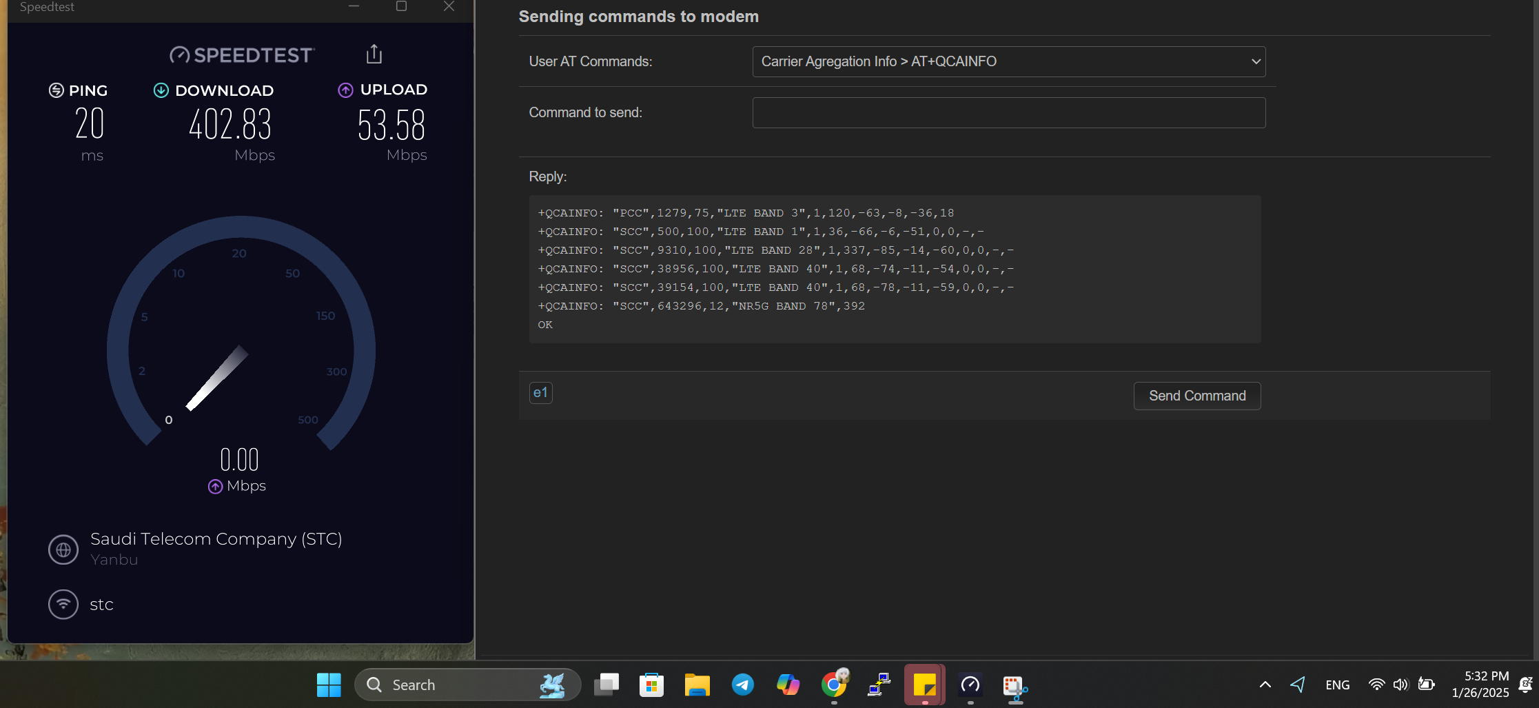Open Sticky Notes from taskbar

click(924, 685)
